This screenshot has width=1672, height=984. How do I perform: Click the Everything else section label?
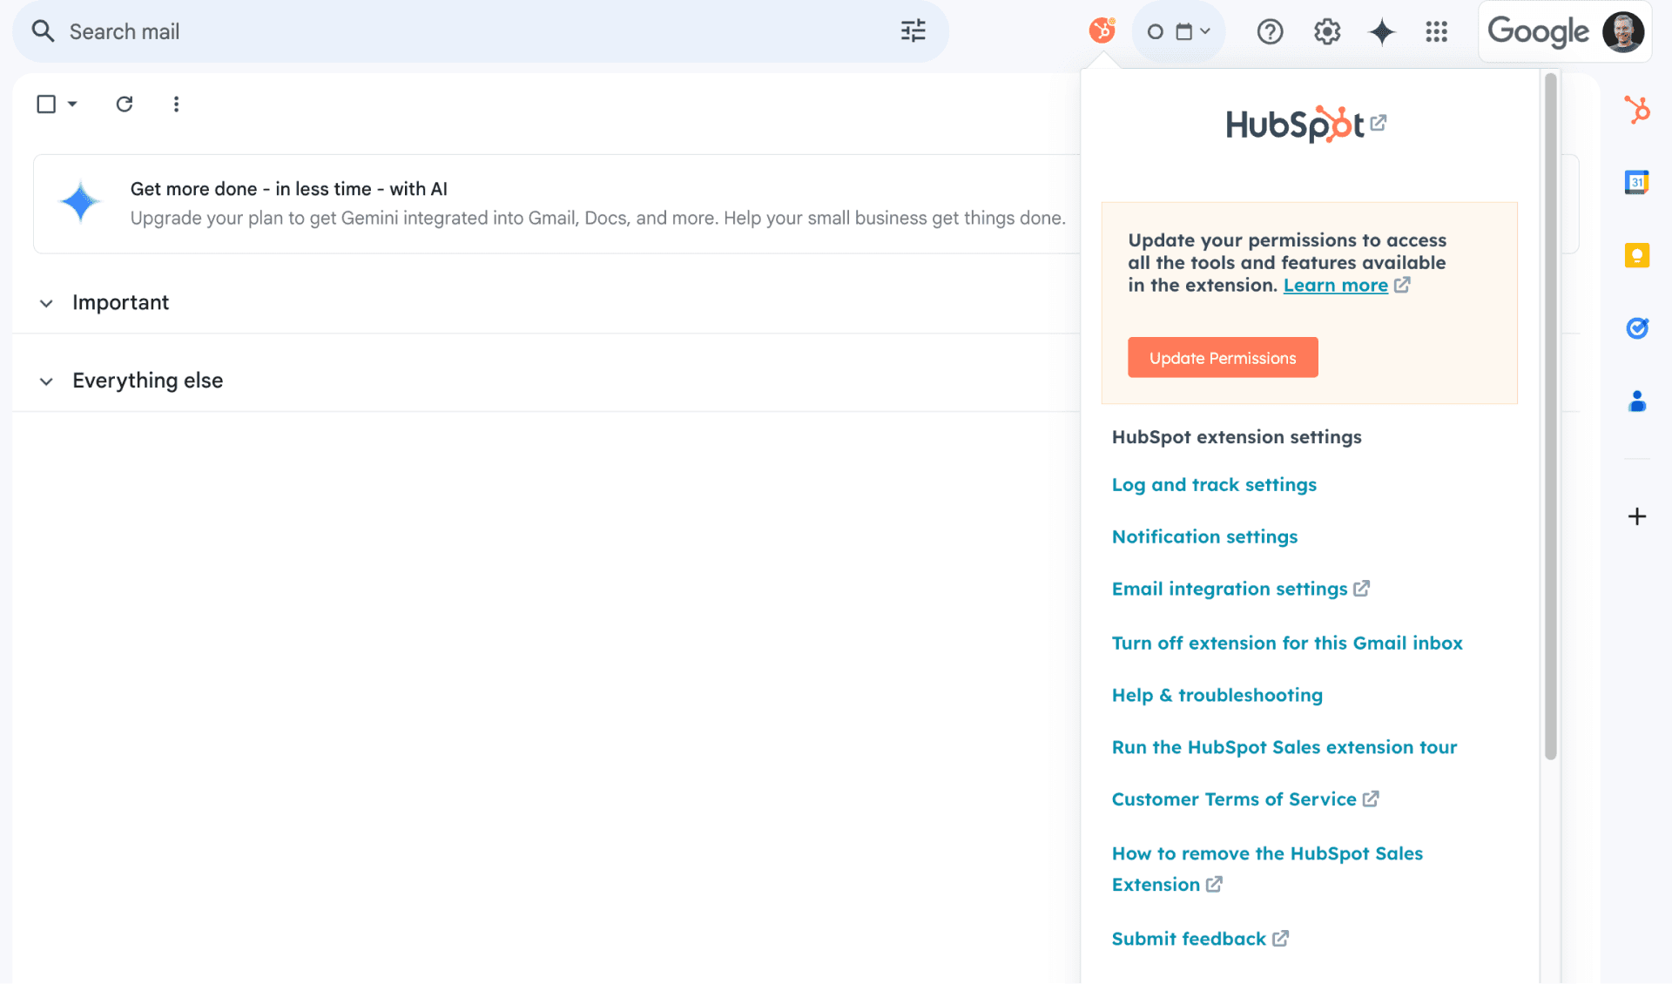click(x=147, y=381)
